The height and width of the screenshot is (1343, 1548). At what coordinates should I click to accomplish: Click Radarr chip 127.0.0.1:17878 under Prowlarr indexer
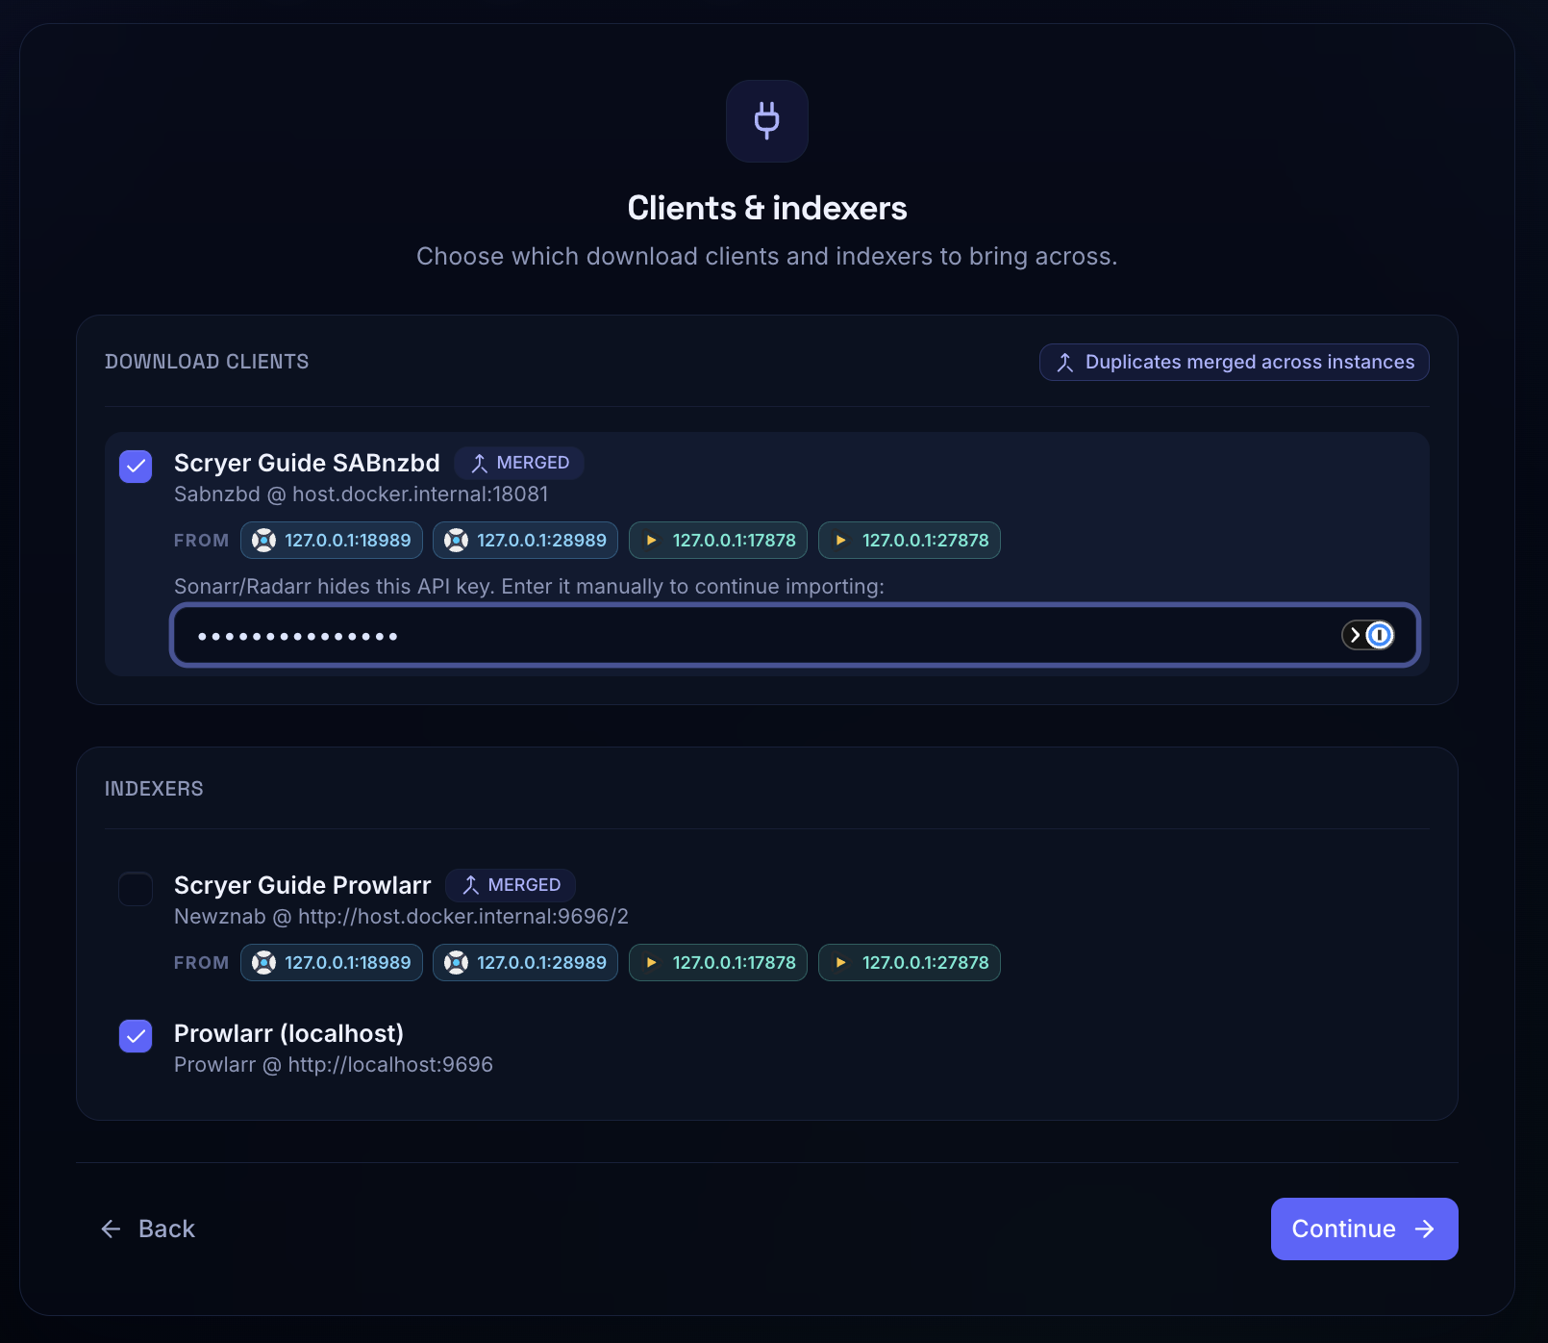coord(718,963)
